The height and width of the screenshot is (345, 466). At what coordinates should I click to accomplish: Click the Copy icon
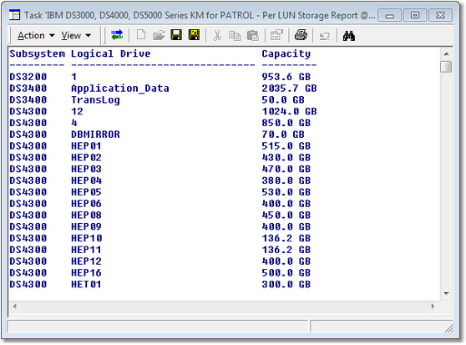tap(235, 35)
